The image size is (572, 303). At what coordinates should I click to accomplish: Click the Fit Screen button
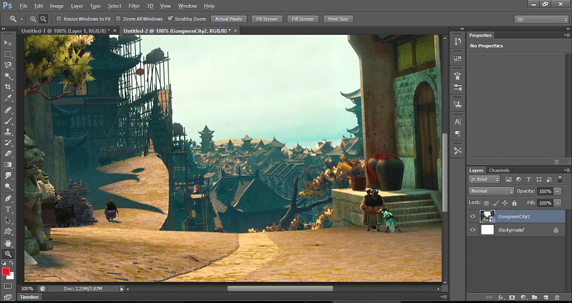[x=267, y=19]
